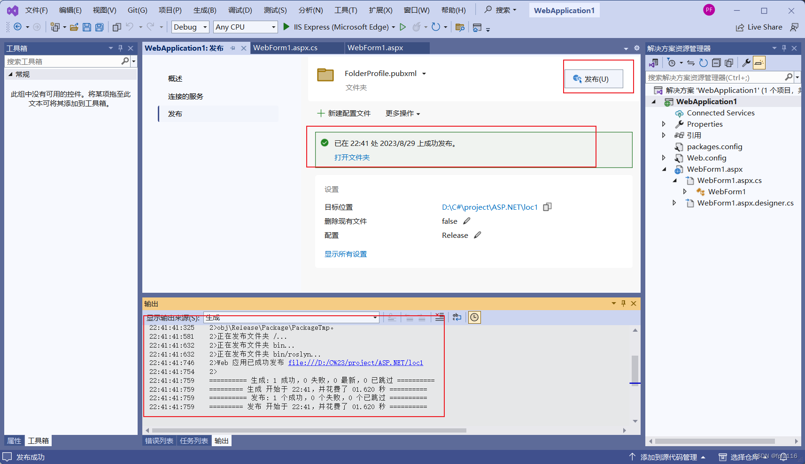The width and height of the screenshot is (805, 464).
Task: Expand the 引用 references node
Action: 664,136
